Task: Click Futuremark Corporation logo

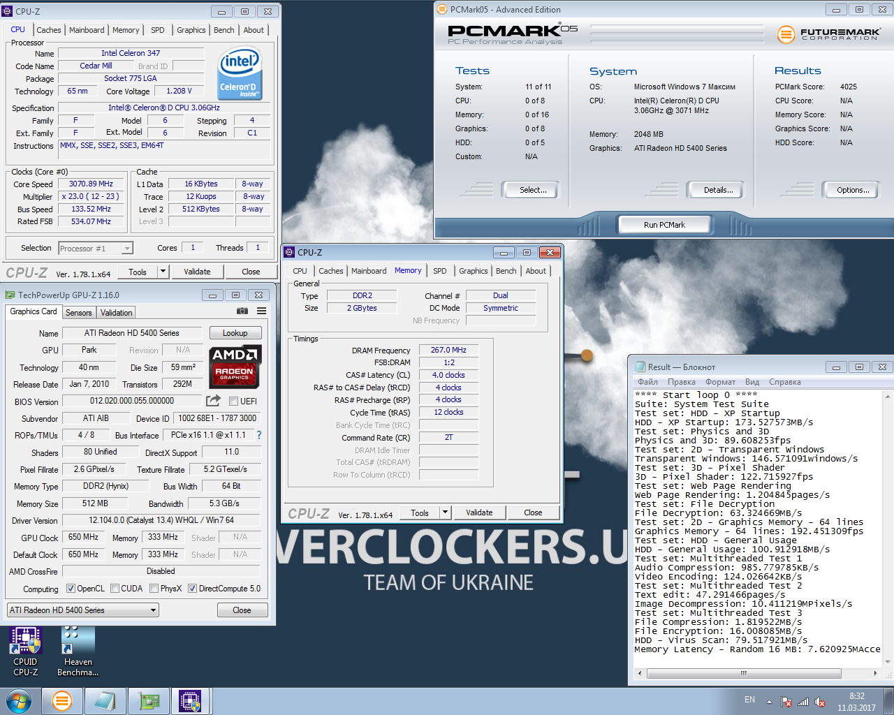Action: 829,34
